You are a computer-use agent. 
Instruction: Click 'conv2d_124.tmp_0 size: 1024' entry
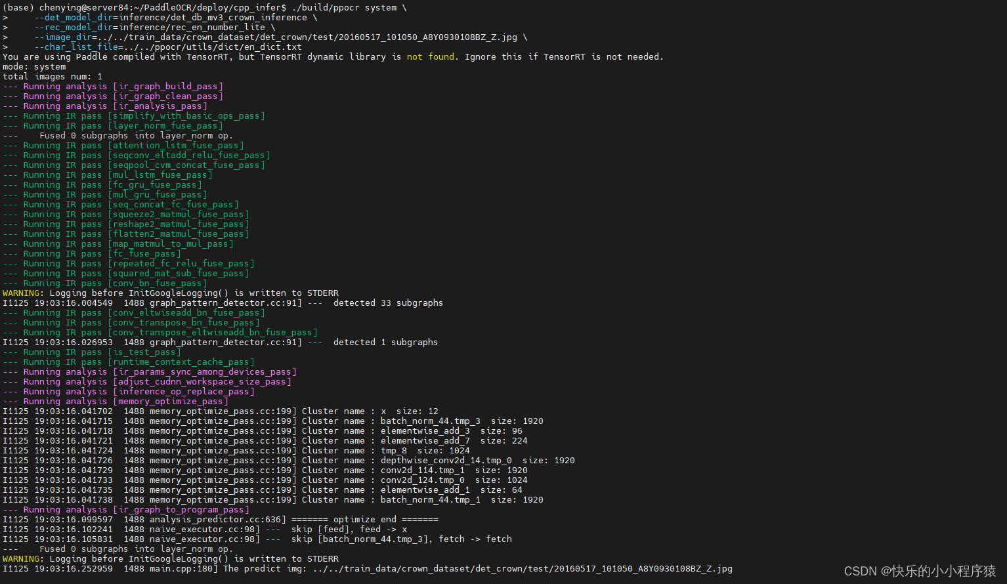pos(454,480)
